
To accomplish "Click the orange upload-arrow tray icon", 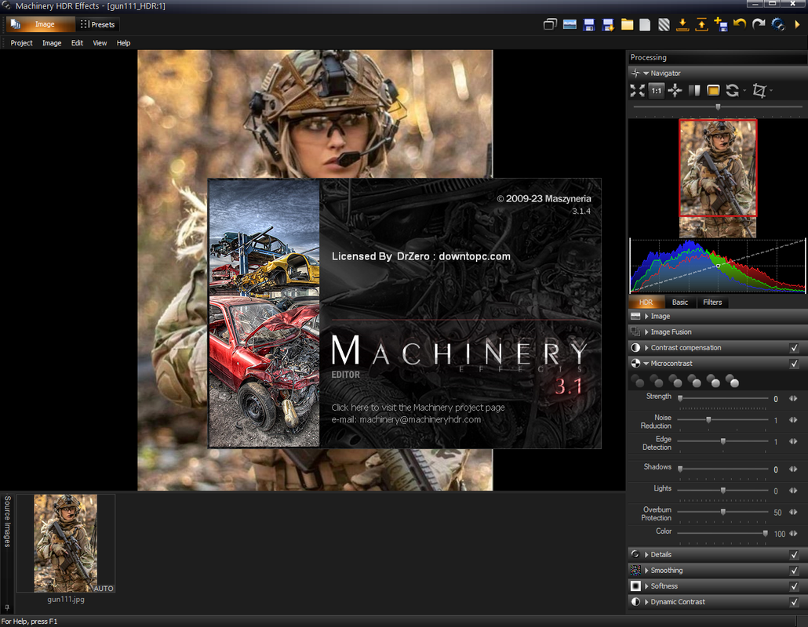I will point(701,24).
